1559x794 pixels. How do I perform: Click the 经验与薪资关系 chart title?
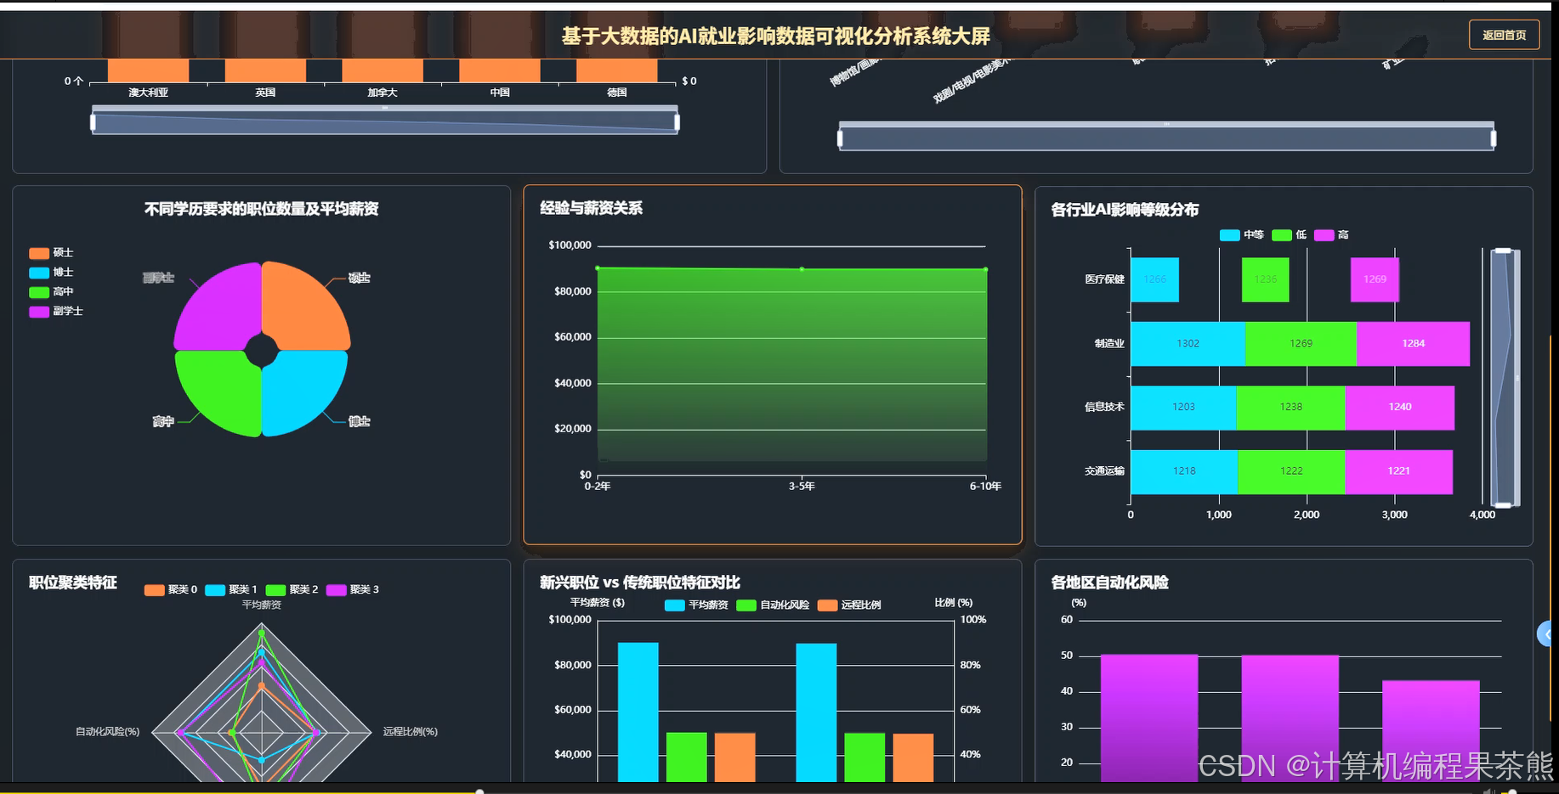tap(592, 208)
